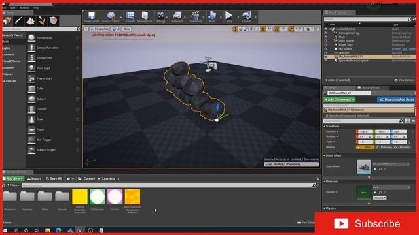This screenshot has height=235, width=419.
Task: Click the Point Light icon in the list
Action: tap(31, 68)
